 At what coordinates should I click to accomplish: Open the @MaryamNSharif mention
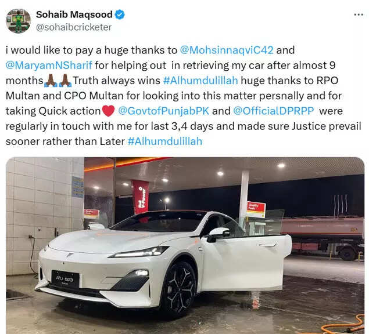tap(49, 66)
